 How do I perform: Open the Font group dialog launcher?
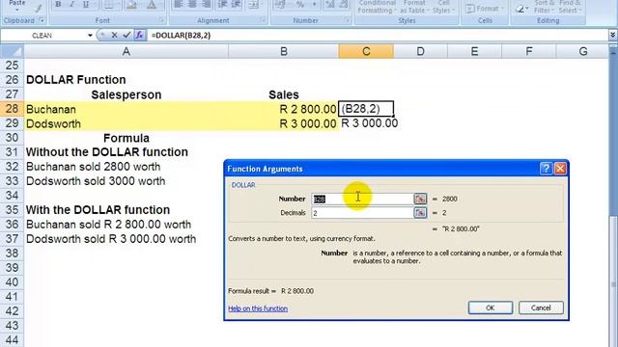click(161, 20)
